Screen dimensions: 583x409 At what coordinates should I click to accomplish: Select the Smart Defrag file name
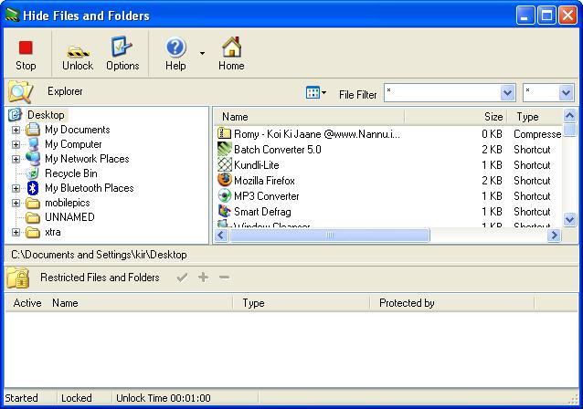262,212
